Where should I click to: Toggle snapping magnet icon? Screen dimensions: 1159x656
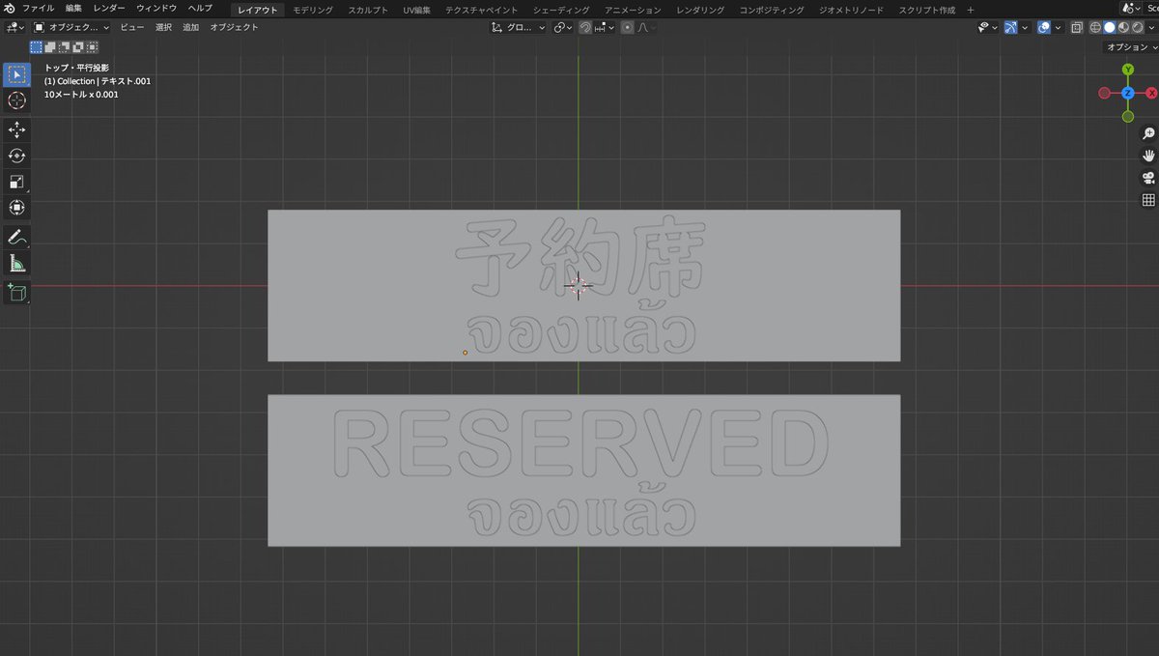(x=585, y=27)
